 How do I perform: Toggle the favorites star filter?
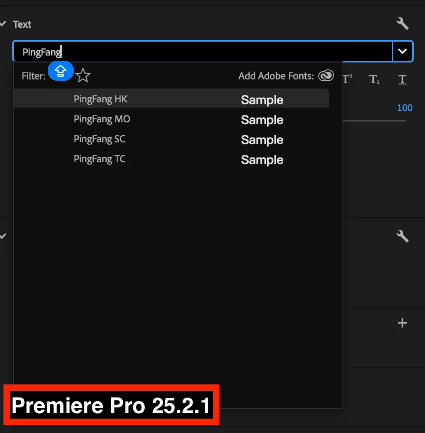[83, 75]
